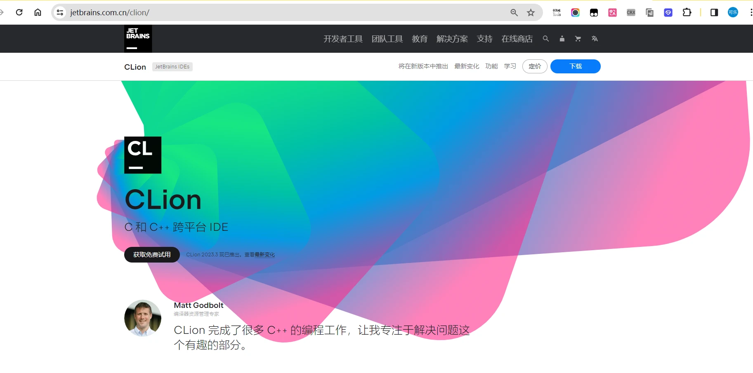Viewport: 753px width, 373px height.
Task: Open site information icon beside the URL
Action: pyautogui.click(x=60, y=12)
